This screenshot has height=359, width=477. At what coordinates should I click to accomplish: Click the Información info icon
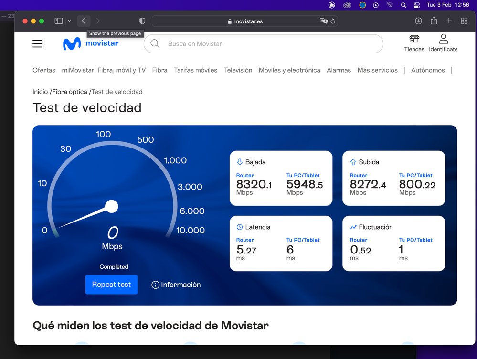[x=155, y=285]
